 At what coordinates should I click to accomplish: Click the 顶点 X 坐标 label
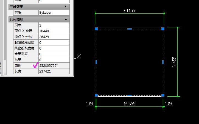[23, 31]
